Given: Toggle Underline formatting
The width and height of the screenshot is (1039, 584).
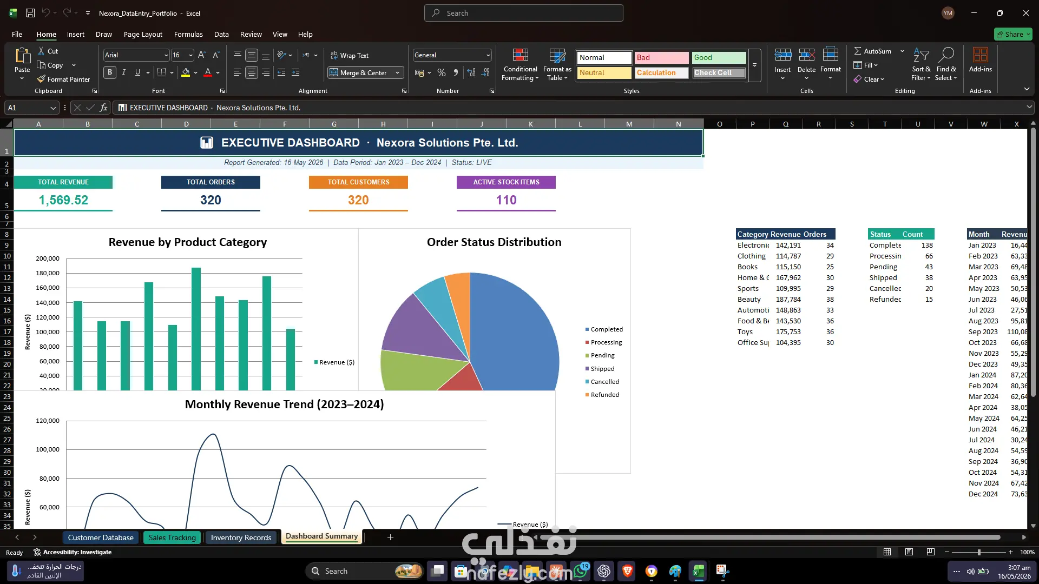Looking at the screenshot, I should pos(137,72).
